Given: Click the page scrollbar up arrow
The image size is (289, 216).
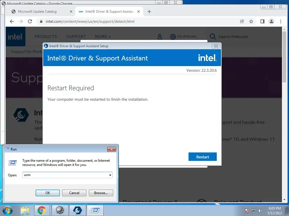Looking at the screenshot, I should (x=284, y=29).
